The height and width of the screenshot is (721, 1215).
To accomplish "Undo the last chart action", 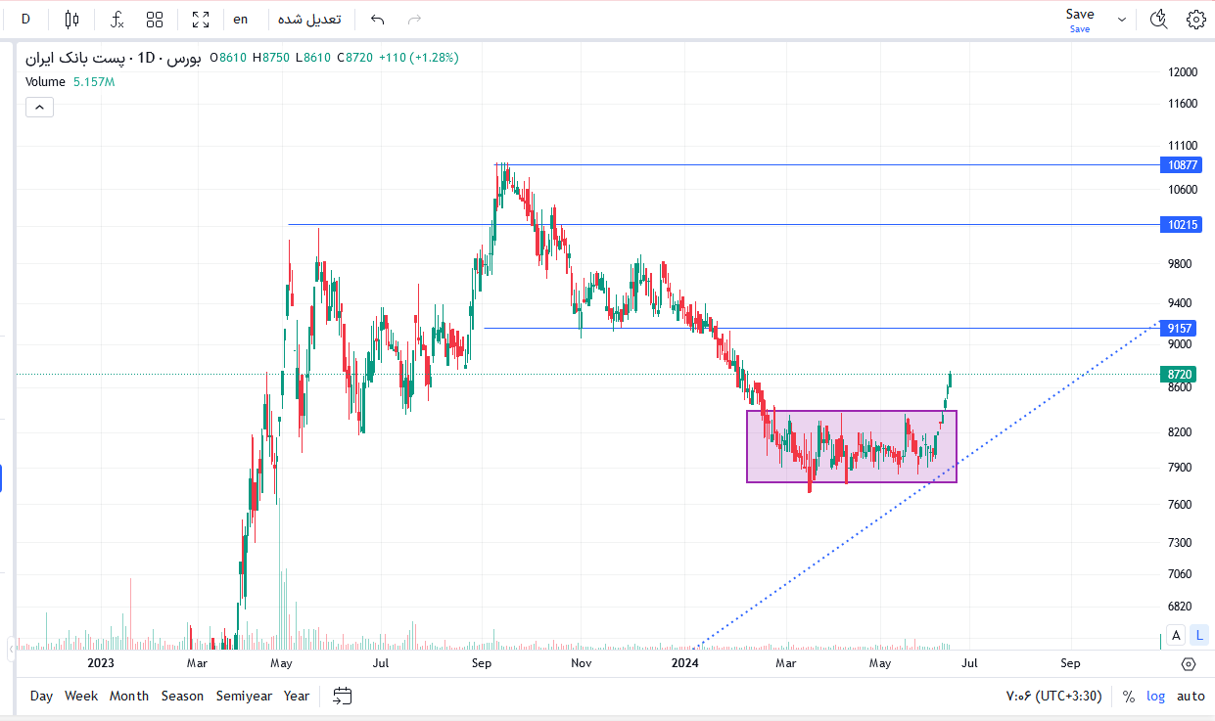I will click(378, 19).
